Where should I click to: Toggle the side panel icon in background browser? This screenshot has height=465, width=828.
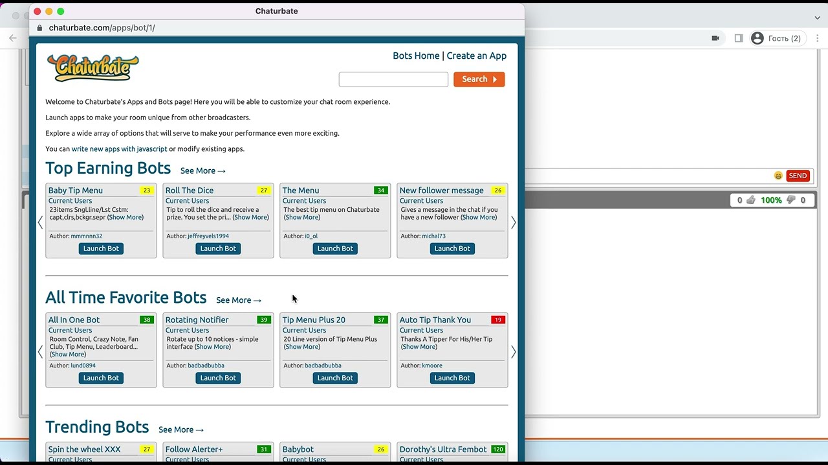pyautogui.click(x=738, y=38)
